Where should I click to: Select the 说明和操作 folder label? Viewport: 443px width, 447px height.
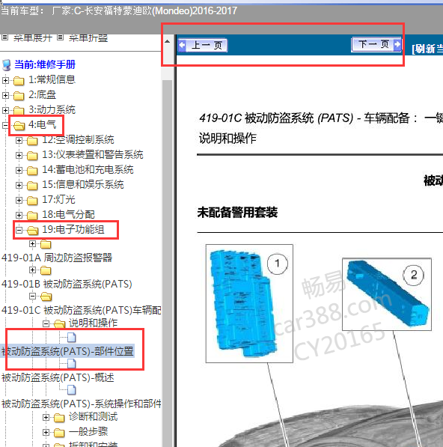pyautogui.click(x=93, y=323)
